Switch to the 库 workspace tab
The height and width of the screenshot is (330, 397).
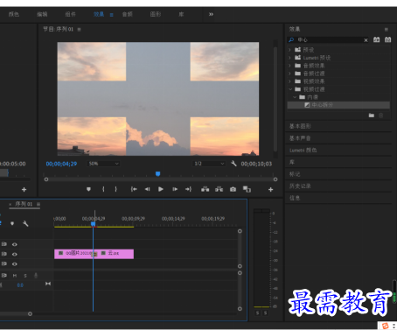click(x=181, y=14)
